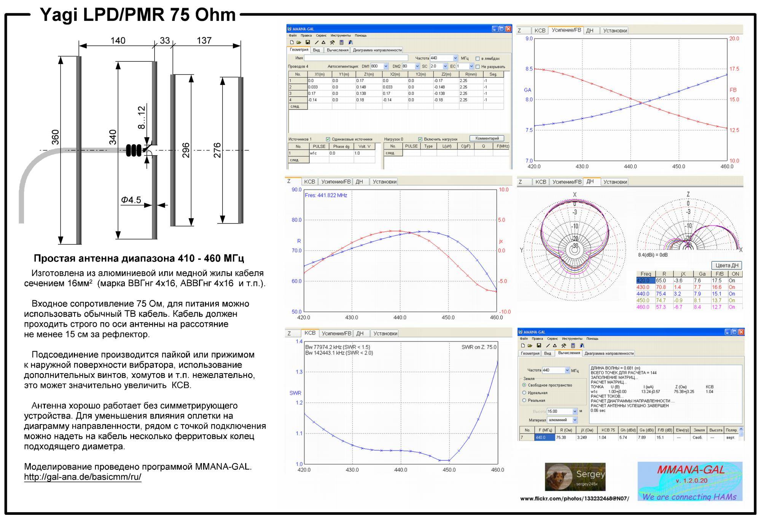Toggle the 'Включить нагрузки' checkbox
The image size is (761, 519).
click(420, 139)
